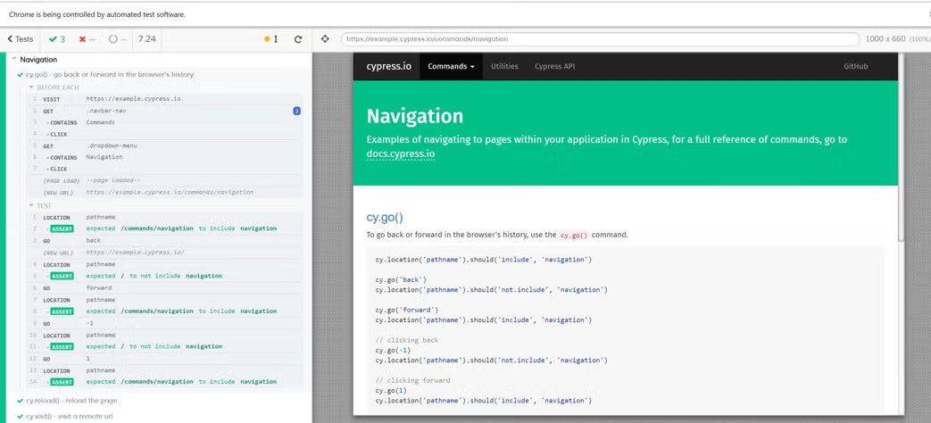
Task: Select the NEW URL https://example.cypress.io/ row
Action: tap(165, 253)
